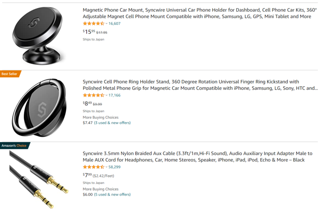
Task: Open the 3 used & new offers link
Action: 112,123
